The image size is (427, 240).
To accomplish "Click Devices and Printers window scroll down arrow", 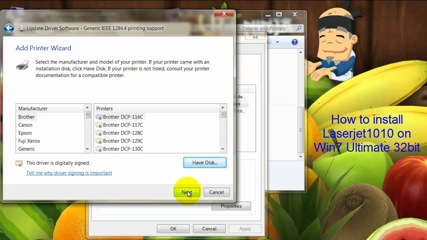I will click(x=301, y=157).
